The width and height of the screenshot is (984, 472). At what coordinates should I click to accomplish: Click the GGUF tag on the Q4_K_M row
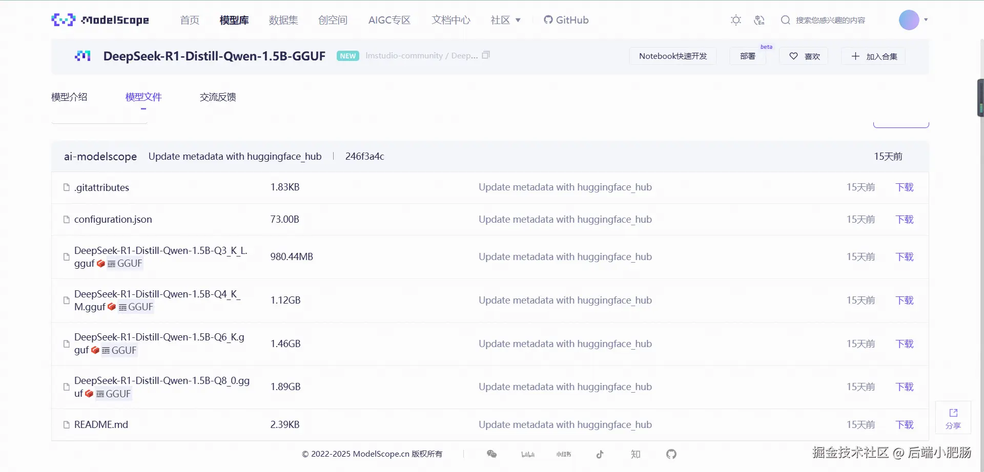[x=136, y=307]
